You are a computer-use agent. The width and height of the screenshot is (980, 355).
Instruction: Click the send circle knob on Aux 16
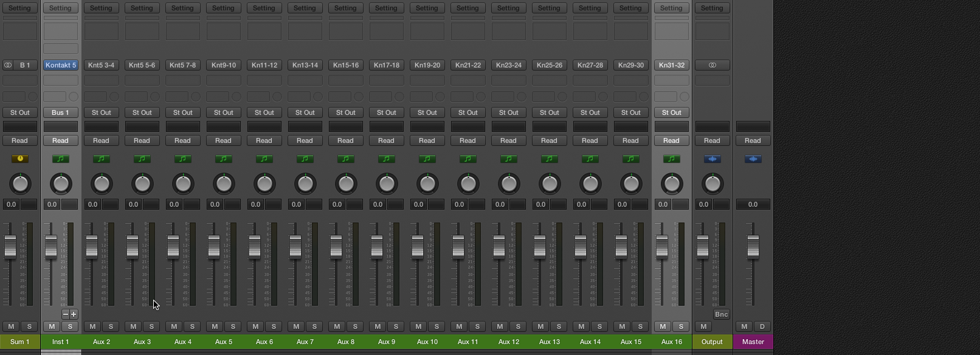(685, 97)
